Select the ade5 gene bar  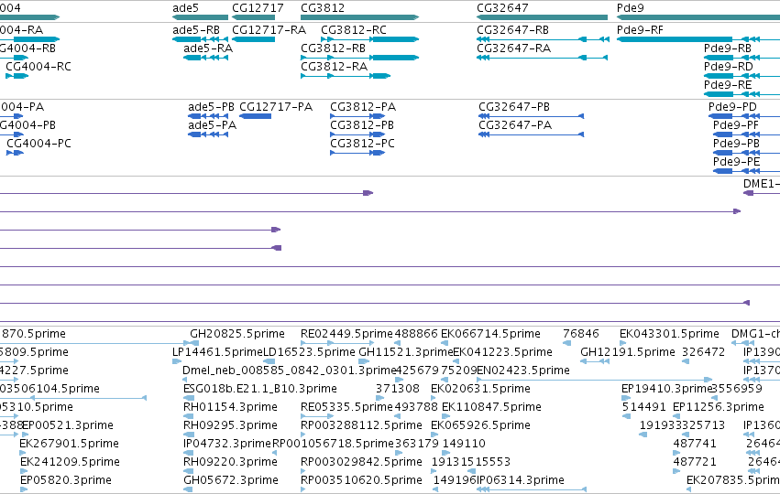[200, 17]
